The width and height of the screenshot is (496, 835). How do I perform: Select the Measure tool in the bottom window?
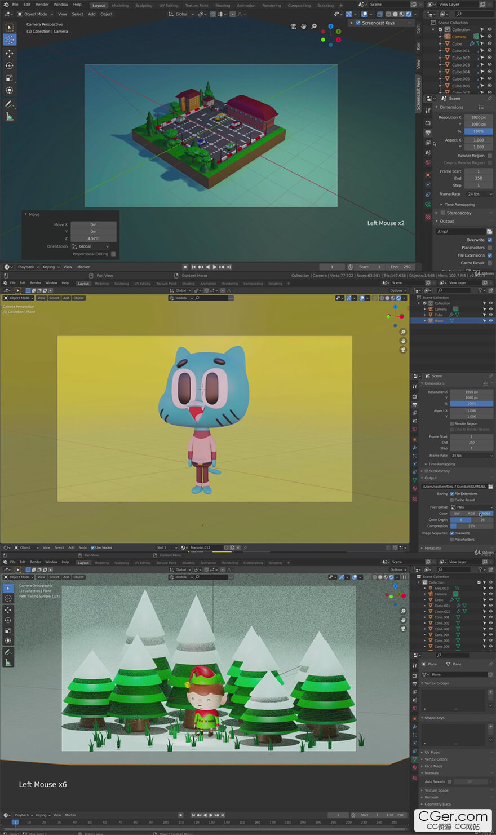tap(8, 662)
